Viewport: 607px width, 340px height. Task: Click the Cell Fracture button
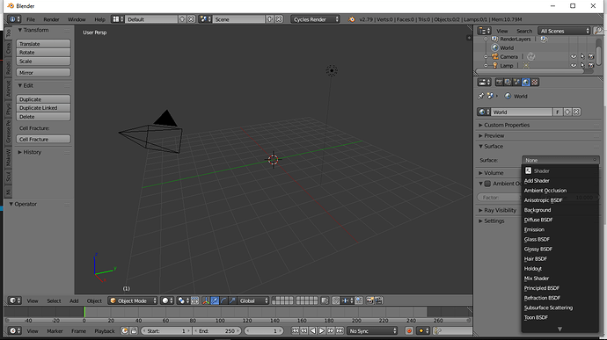43,139
